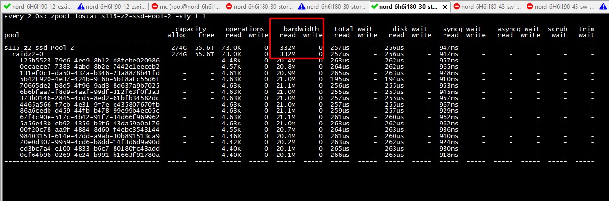Click the 910ns syncq_wait value

[x=449, y=79]
